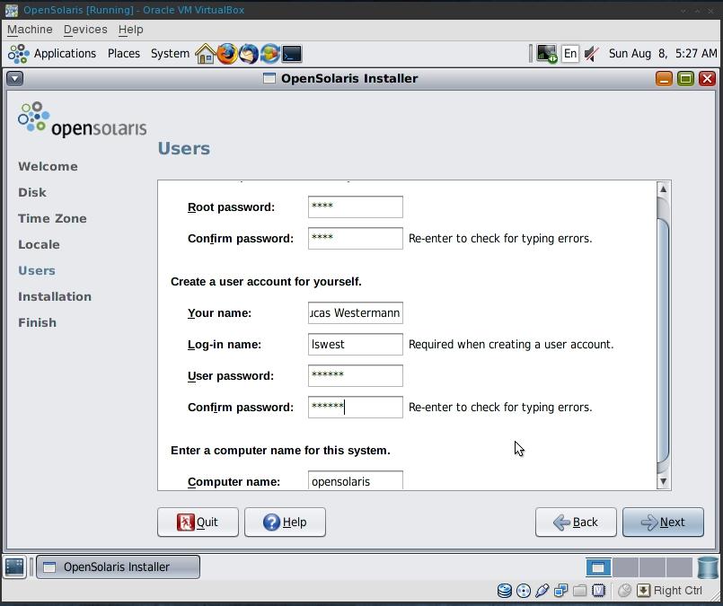Click the VirtualBox mouse integration status icon

(x=624, y=591)
